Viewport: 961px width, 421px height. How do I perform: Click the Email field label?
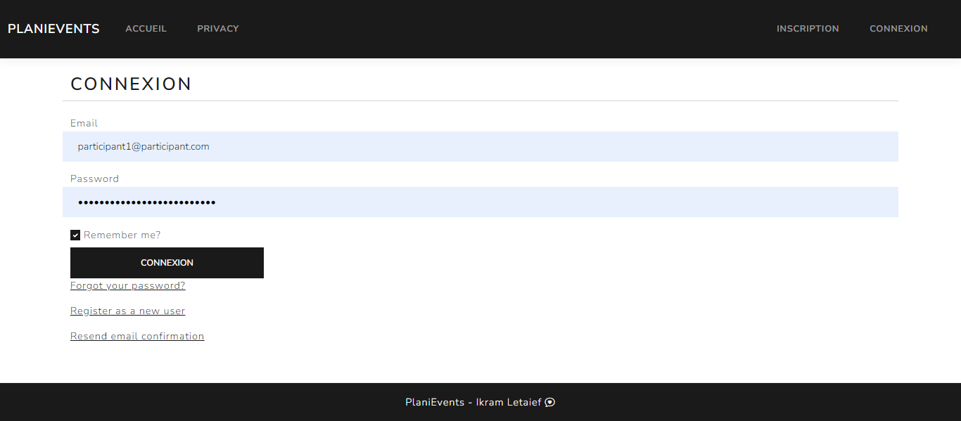(84, 123)
